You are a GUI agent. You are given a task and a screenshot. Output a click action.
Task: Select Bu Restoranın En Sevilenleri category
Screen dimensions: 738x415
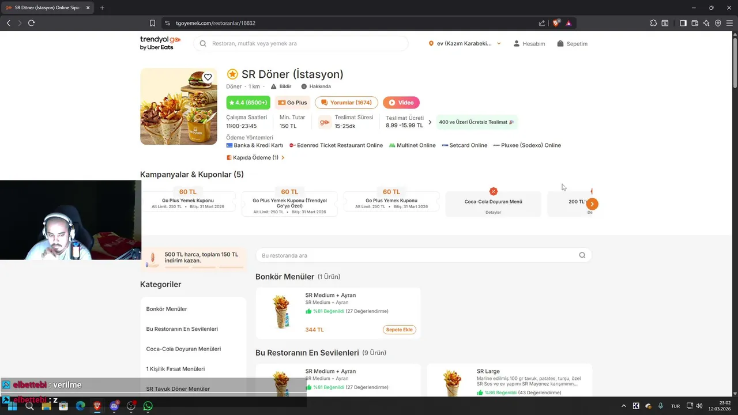tap(182, 329)
